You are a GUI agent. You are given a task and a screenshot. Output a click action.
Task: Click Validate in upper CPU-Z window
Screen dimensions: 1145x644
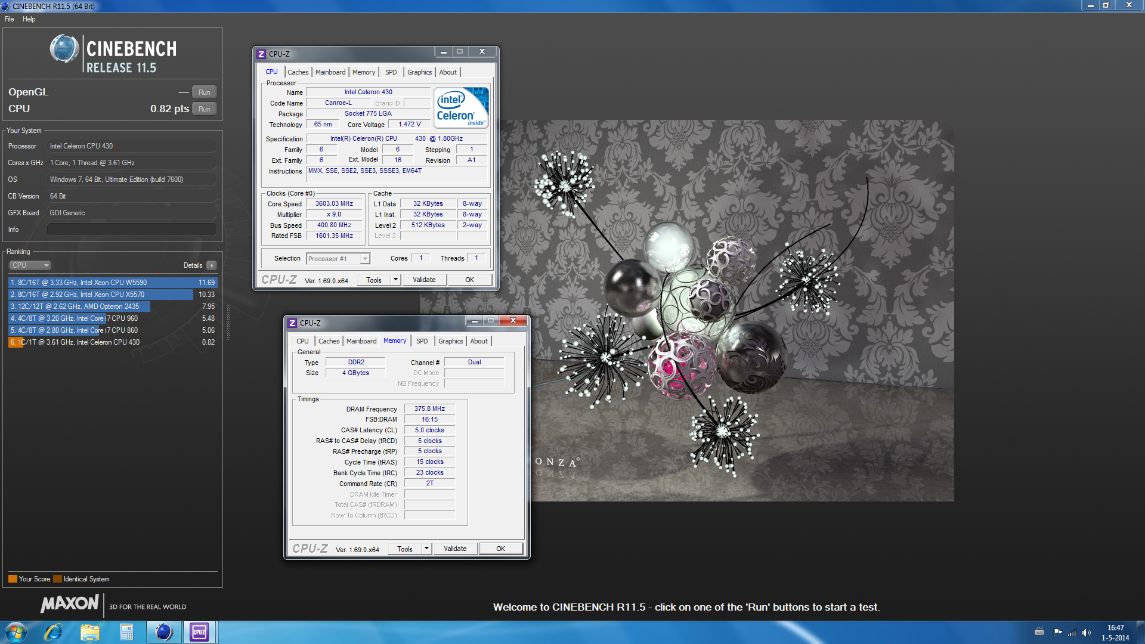[x=424, y=280]
